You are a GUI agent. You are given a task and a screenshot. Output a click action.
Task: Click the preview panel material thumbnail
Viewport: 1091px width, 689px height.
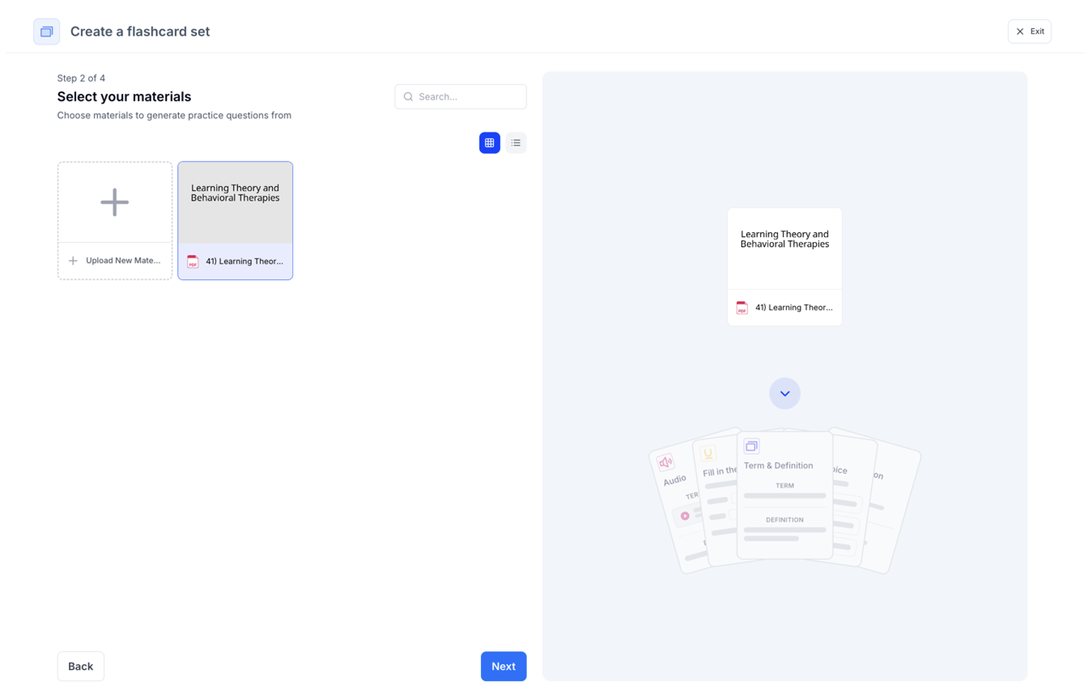785,249
